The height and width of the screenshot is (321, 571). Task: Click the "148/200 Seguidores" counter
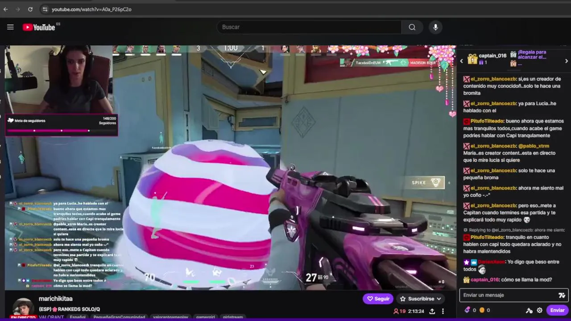107,120
